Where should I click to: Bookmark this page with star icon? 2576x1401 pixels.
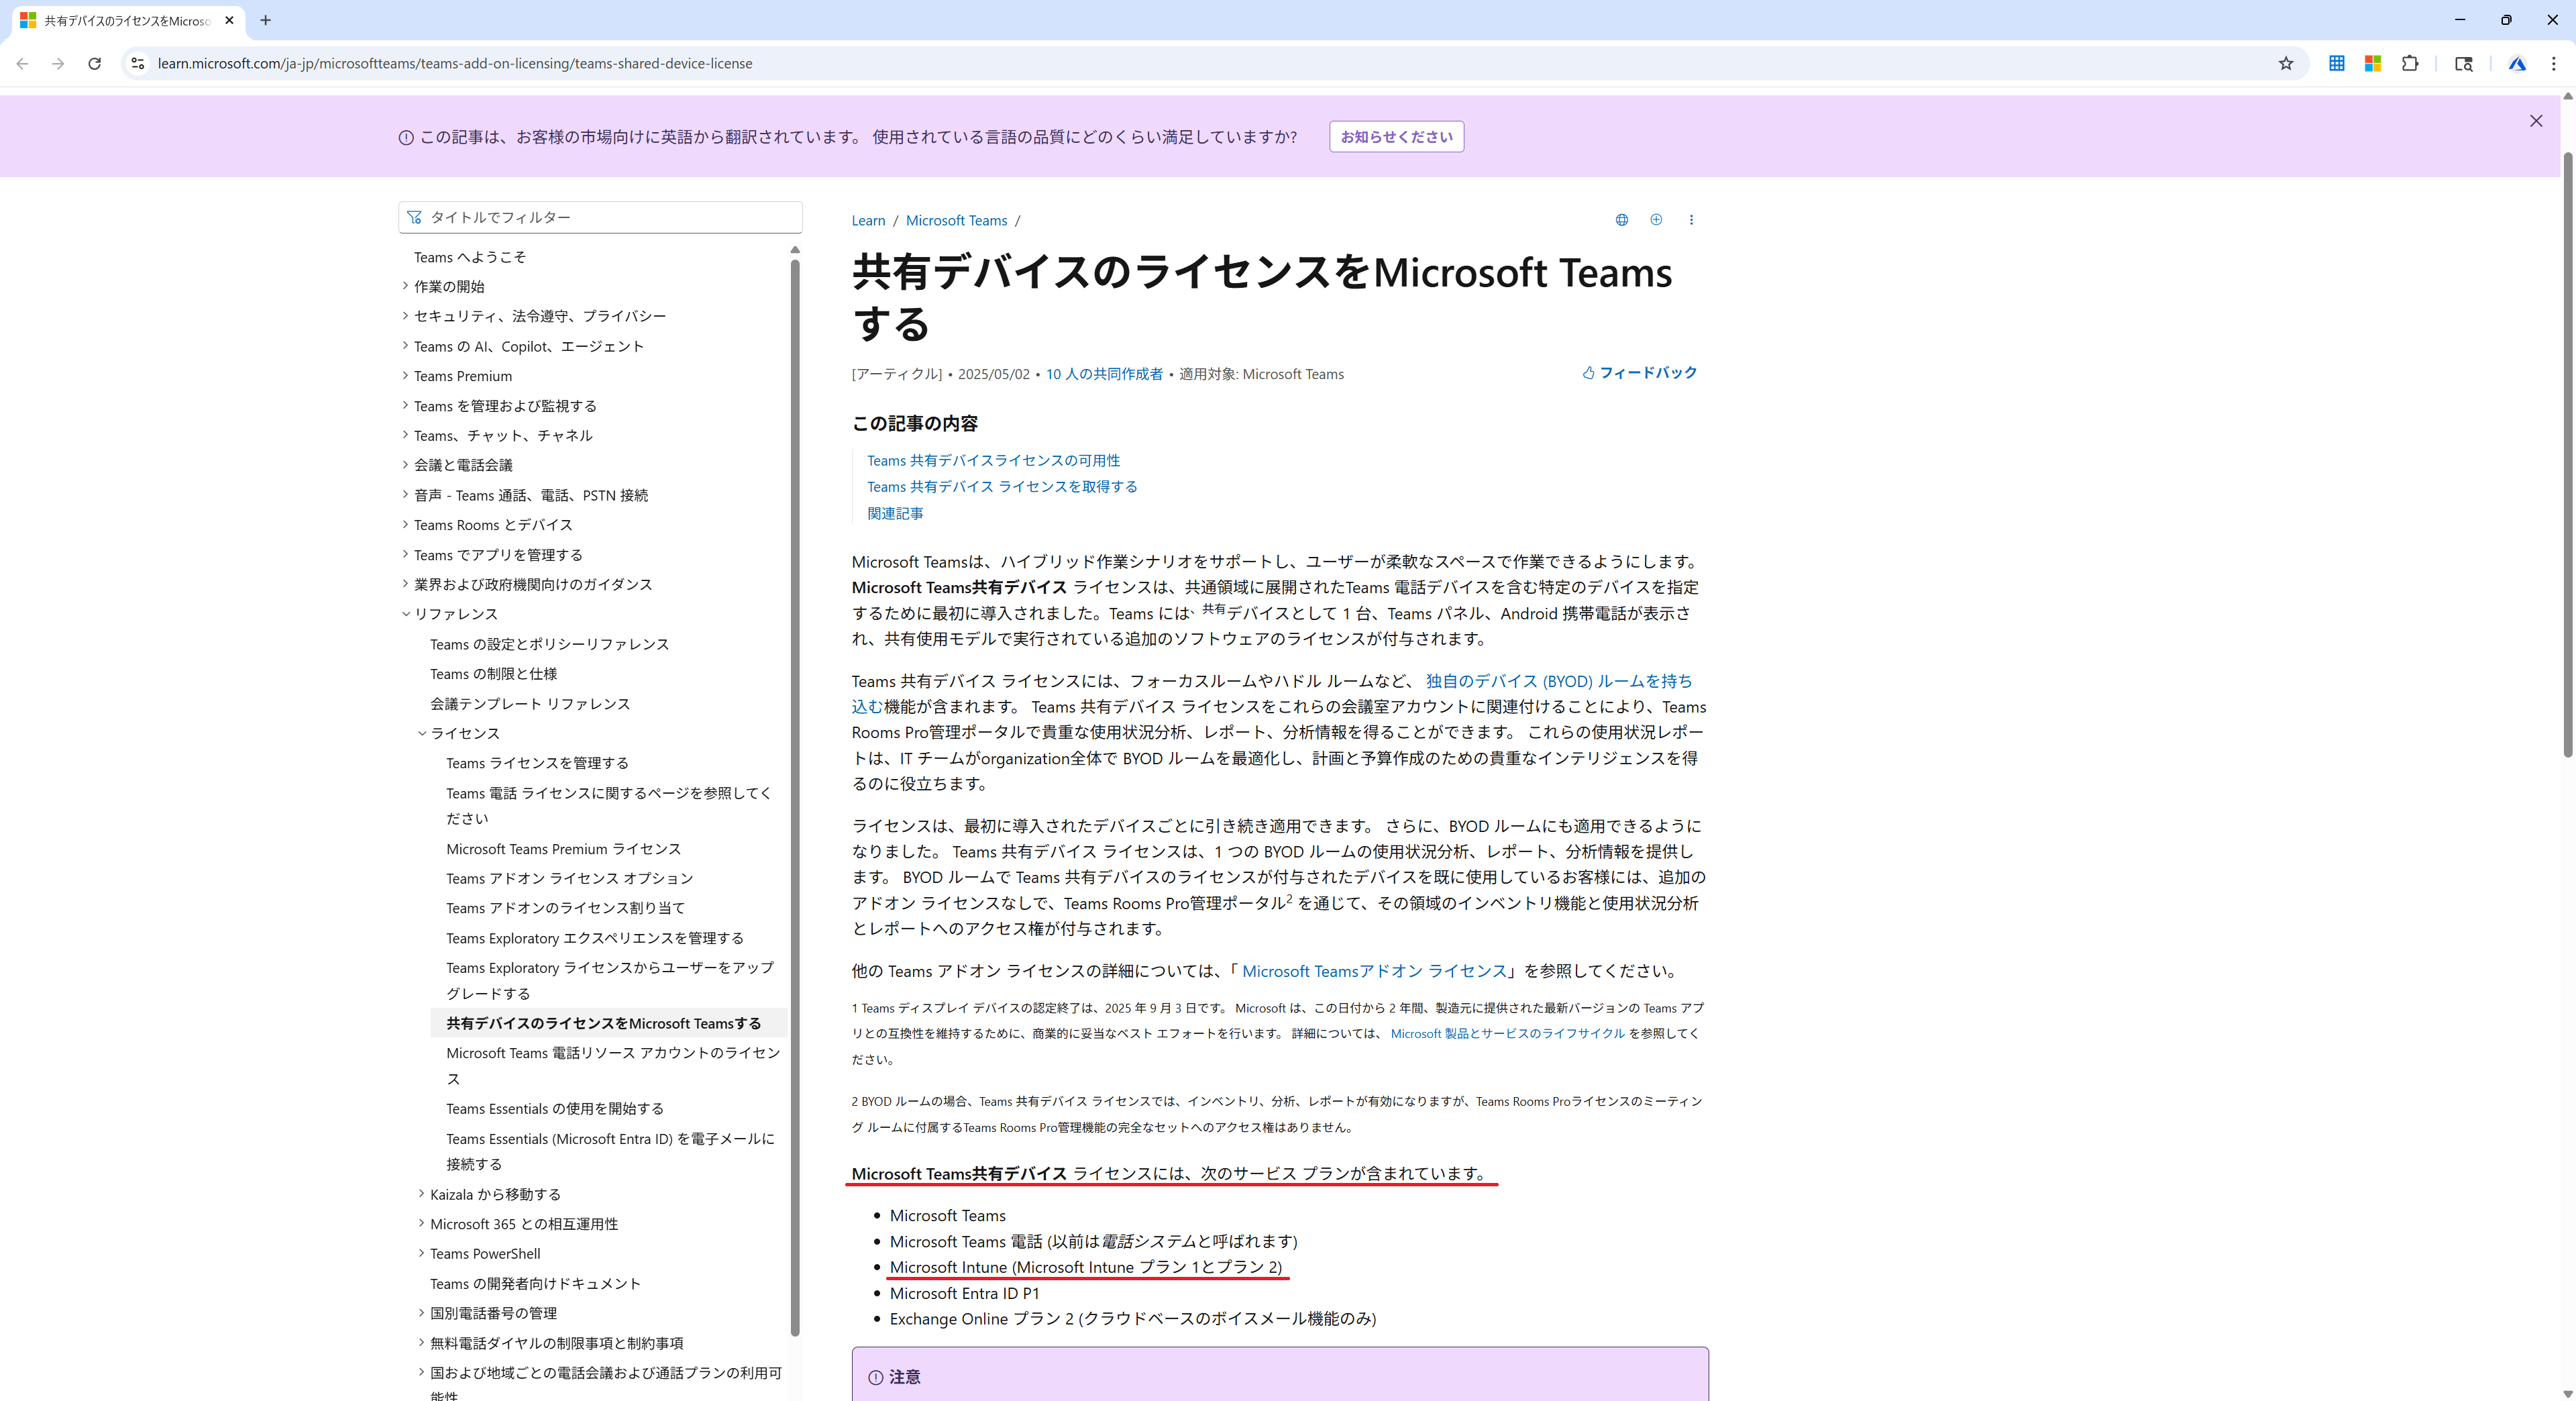tap(2285, 63)
